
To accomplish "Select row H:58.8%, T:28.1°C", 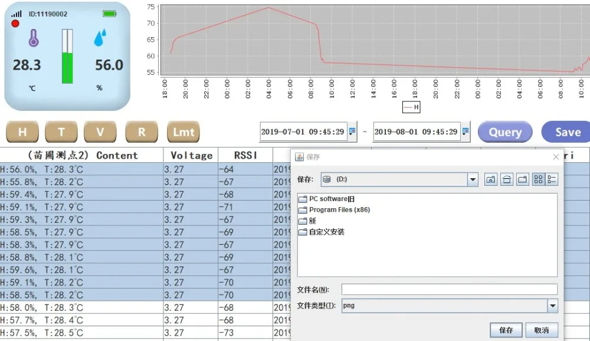I will 81,257.
